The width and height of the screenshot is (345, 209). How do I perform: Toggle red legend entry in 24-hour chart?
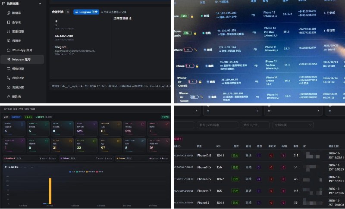click(x=100, y=172)
